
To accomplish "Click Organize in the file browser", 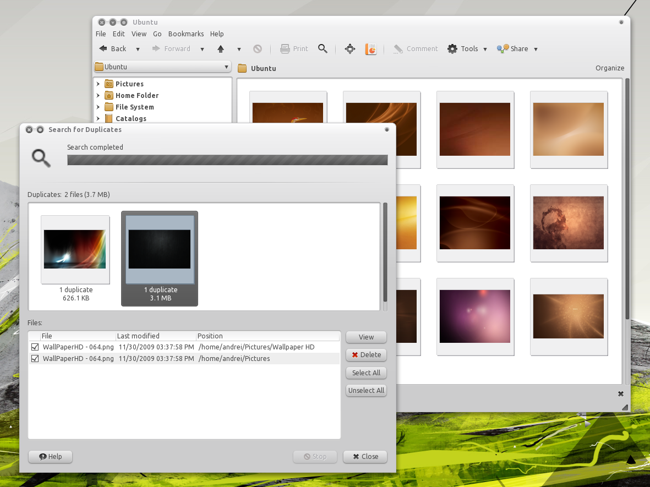I will pos(610,68).
